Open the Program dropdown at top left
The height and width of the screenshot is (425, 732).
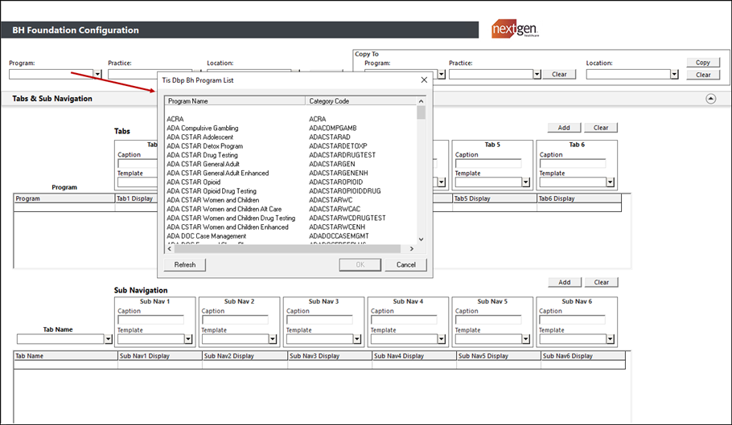point(97,75)
